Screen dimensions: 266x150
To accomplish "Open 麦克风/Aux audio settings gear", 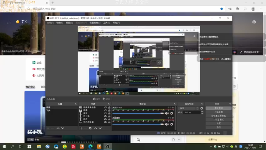I will click(x=172, y=113).
